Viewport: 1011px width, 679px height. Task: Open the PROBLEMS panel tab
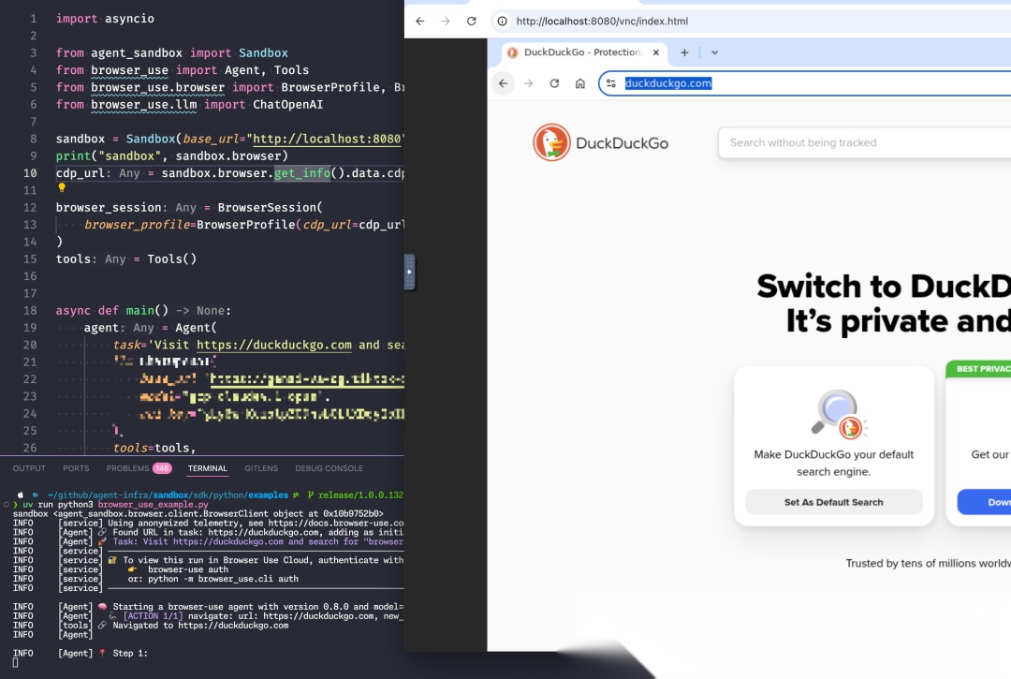[127, 468]
